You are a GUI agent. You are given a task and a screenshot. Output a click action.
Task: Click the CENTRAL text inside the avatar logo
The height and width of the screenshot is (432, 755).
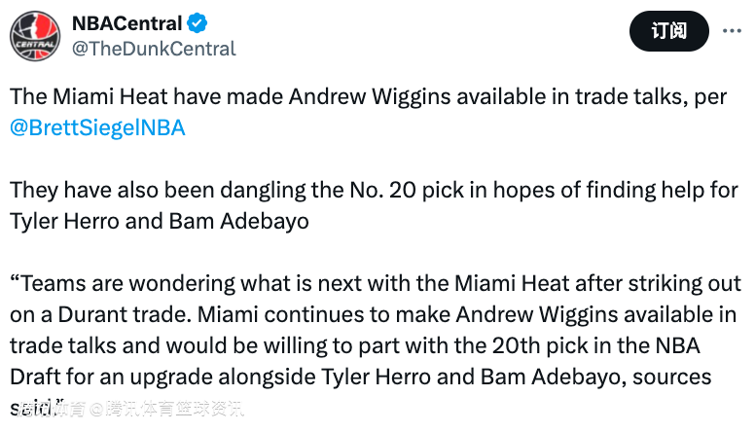click(35, 45)
